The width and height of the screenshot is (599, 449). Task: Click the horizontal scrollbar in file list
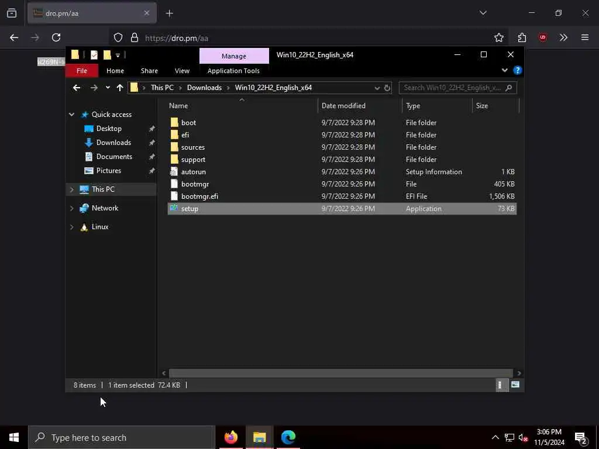click(340, 373)
